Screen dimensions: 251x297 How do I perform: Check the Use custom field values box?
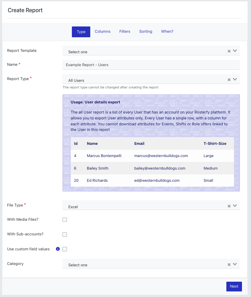(65, 249)
